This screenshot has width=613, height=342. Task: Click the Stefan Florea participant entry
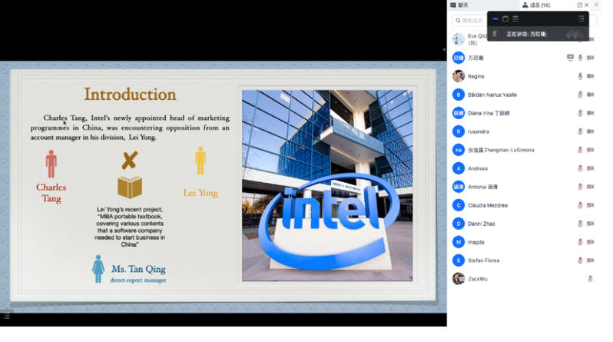(x=488, y=261)
